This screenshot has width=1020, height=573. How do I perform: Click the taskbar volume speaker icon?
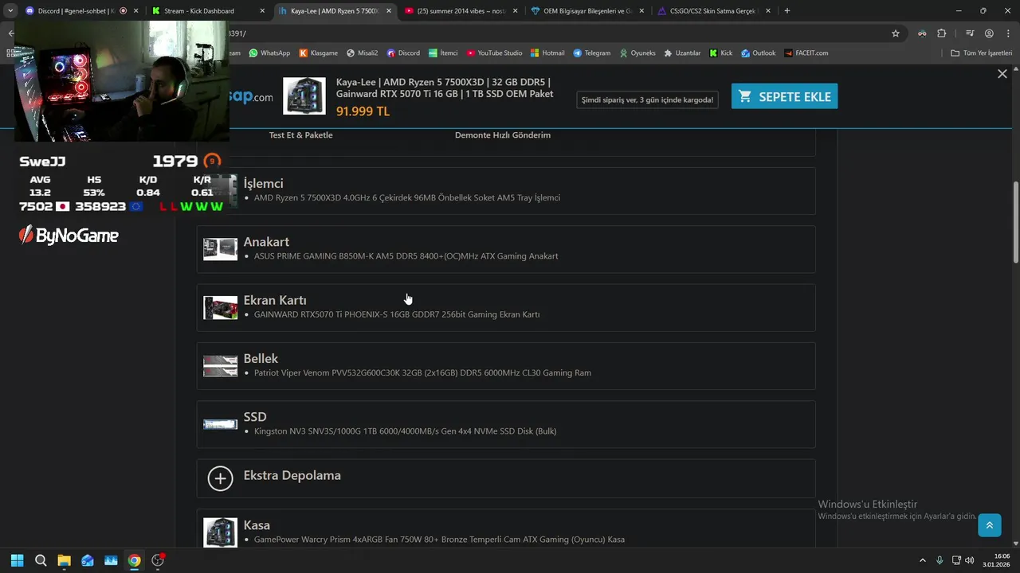click(x=970, y=560)
